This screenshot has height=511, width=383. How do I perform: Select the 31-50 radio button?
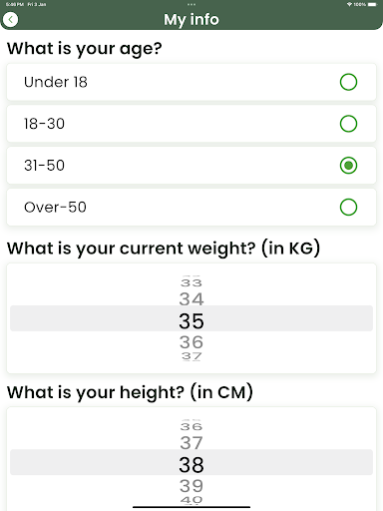click(348, 166)
